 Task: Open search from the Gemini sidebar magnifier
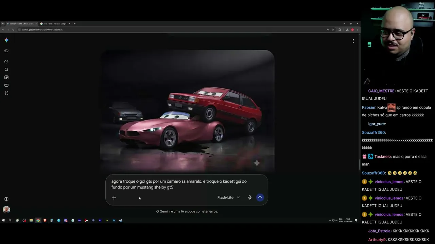click(x=6, y=69)
